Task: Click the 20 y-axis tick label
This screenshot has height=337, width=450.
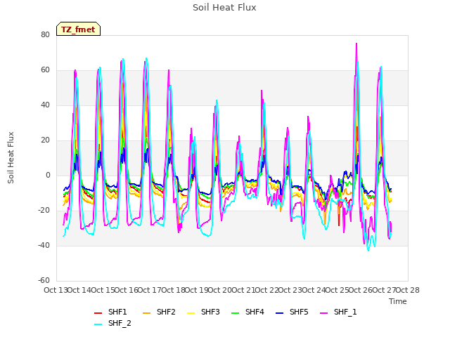Action: coord(45,140)
